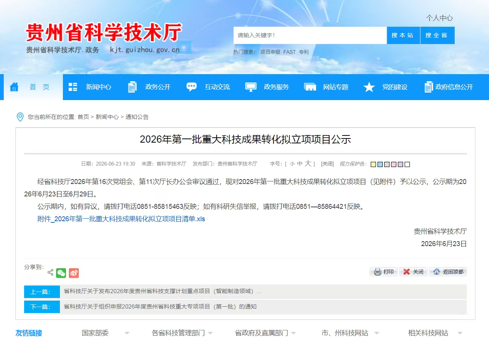Click the 返回顶部 button

click(x=448, y=272)
